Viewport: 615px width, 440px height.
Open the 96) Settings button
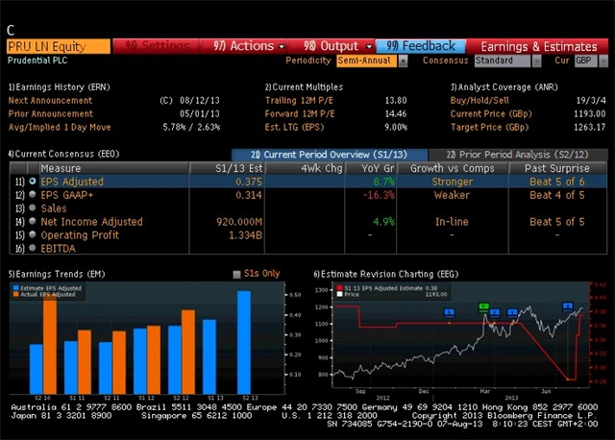[156, 46]
